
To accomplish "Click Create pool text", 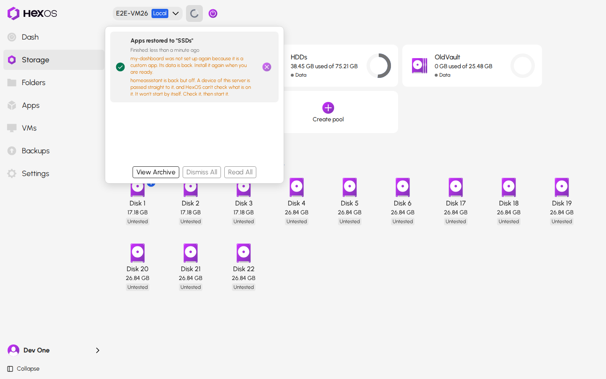I will [x=328, y=120].
